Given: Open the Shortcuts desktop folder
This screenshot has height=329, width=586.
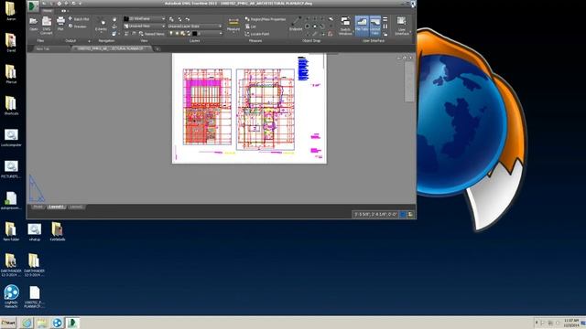Looking at the screenshot, I should pos(11,106).
